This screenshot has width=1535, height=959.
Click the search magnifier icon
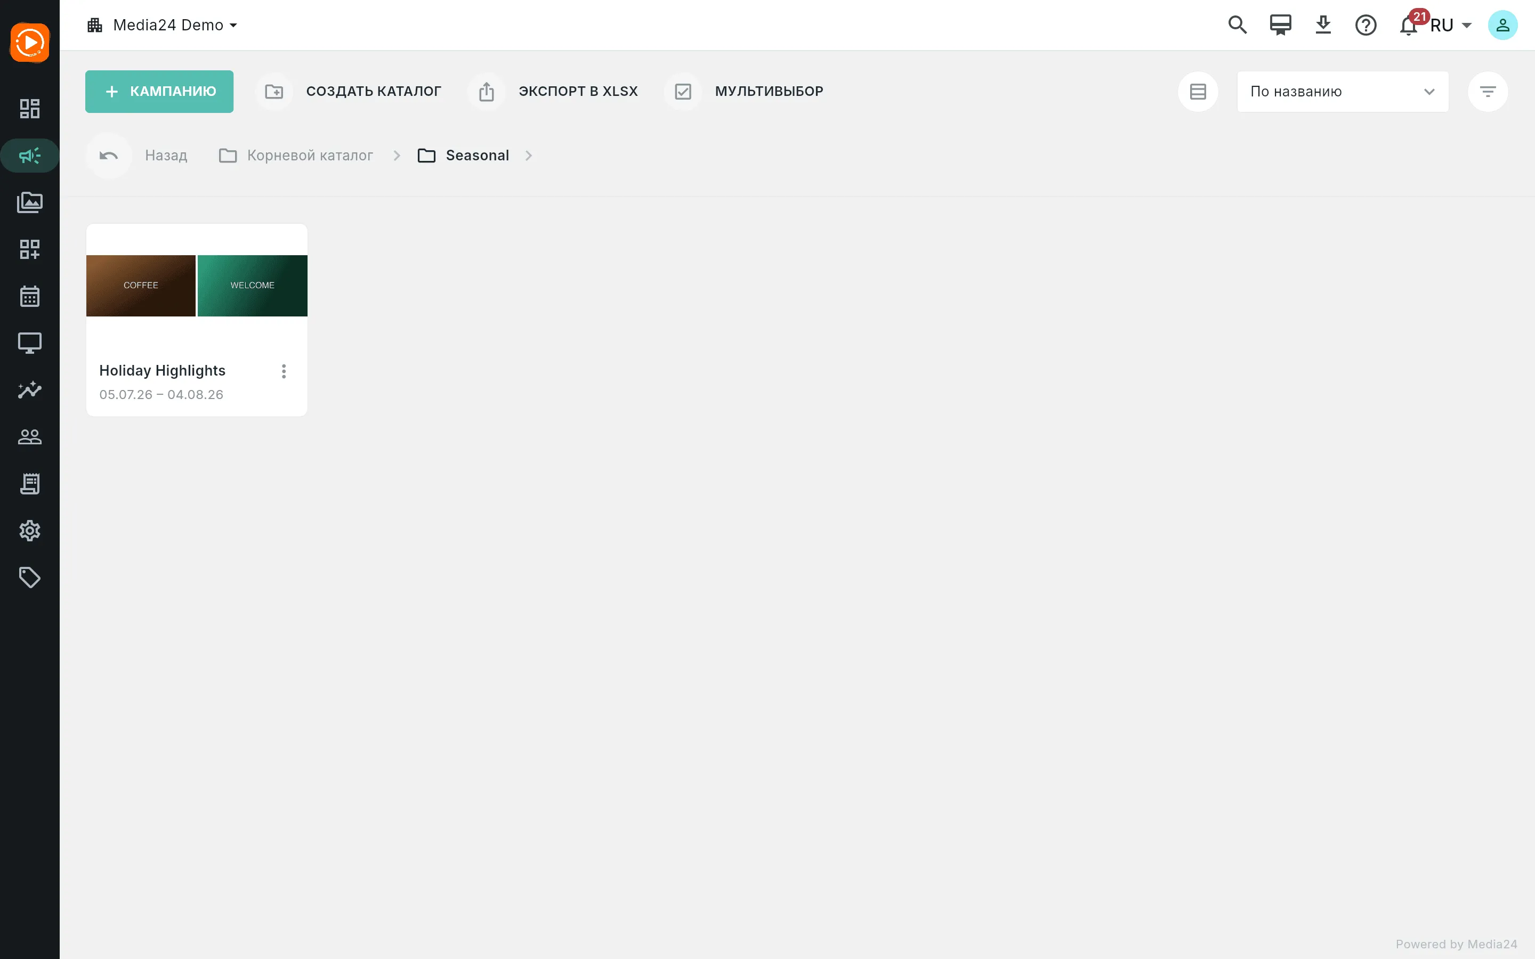(1238, 25)
